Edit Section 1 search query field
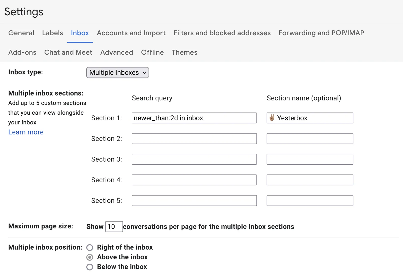This screenshot has height=276, width=403. pos(194,118)
